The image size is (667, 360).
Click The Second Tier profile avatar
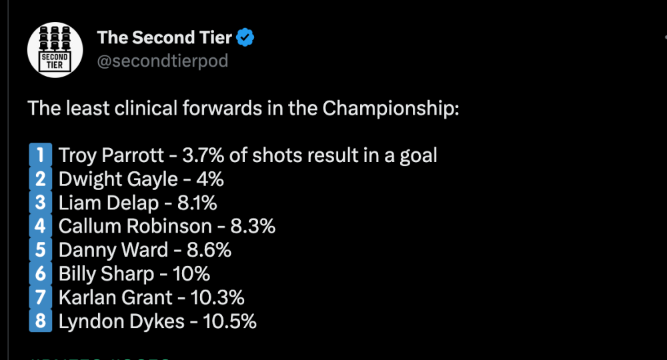55,51
